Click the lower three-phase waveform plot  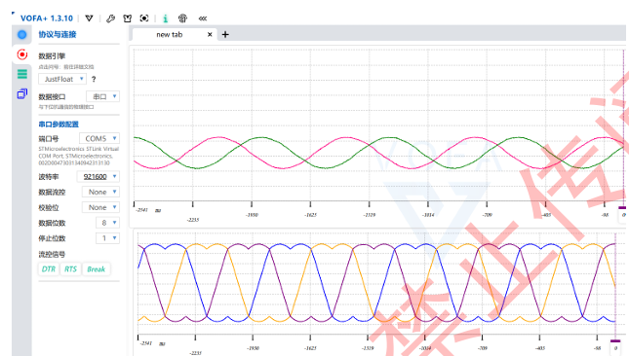click(x=376, y=283)
